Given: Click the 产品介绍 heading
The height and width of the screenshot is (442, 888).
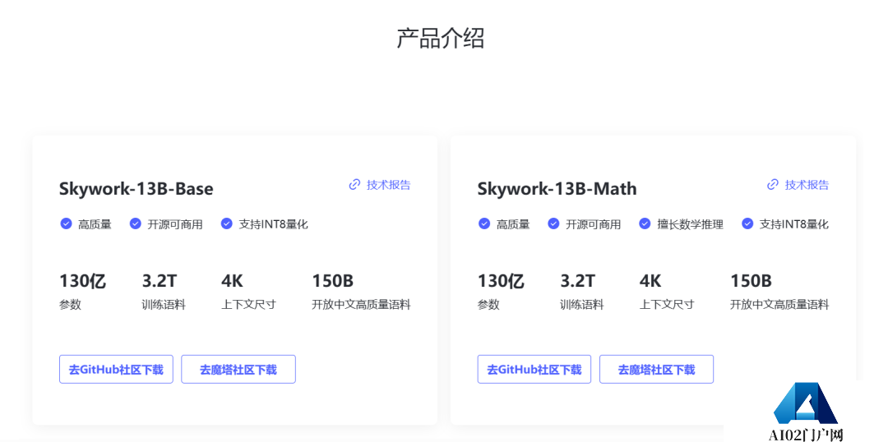Looking at the screenshot, I should [440, 39].
